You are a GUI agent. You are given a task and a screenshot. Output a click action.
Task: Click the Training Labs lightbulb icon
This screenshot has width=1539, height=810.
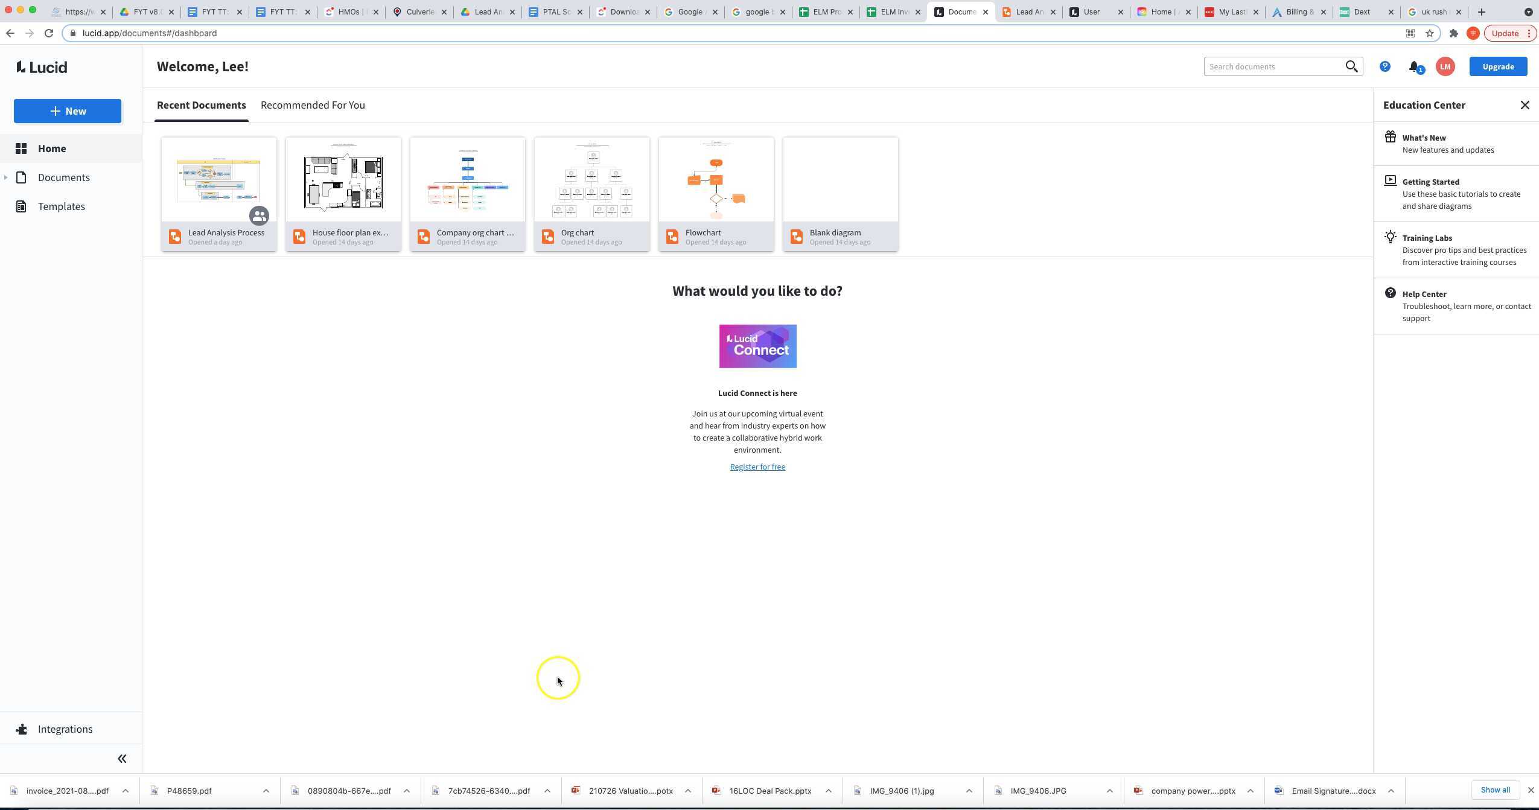click(x=1390, y=237)
